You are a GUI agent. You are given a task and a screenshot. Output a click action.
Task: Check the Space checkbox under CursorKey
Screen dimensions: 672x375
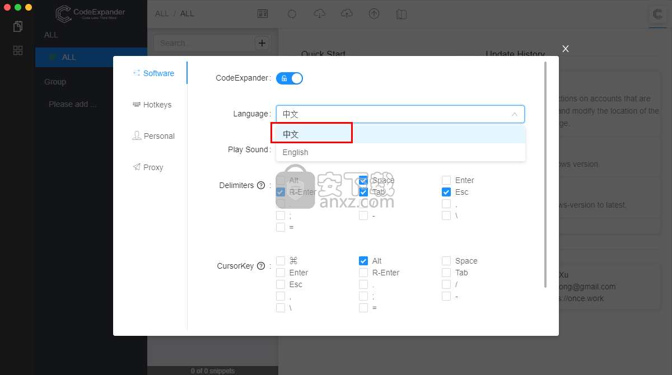[446, 261]
